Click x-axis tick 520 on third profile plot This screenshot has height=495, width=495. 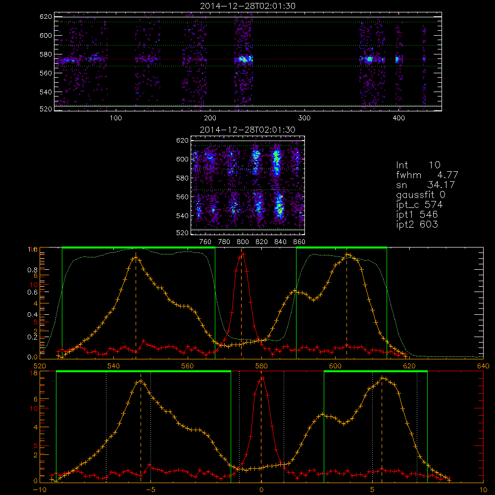(40, 366)
